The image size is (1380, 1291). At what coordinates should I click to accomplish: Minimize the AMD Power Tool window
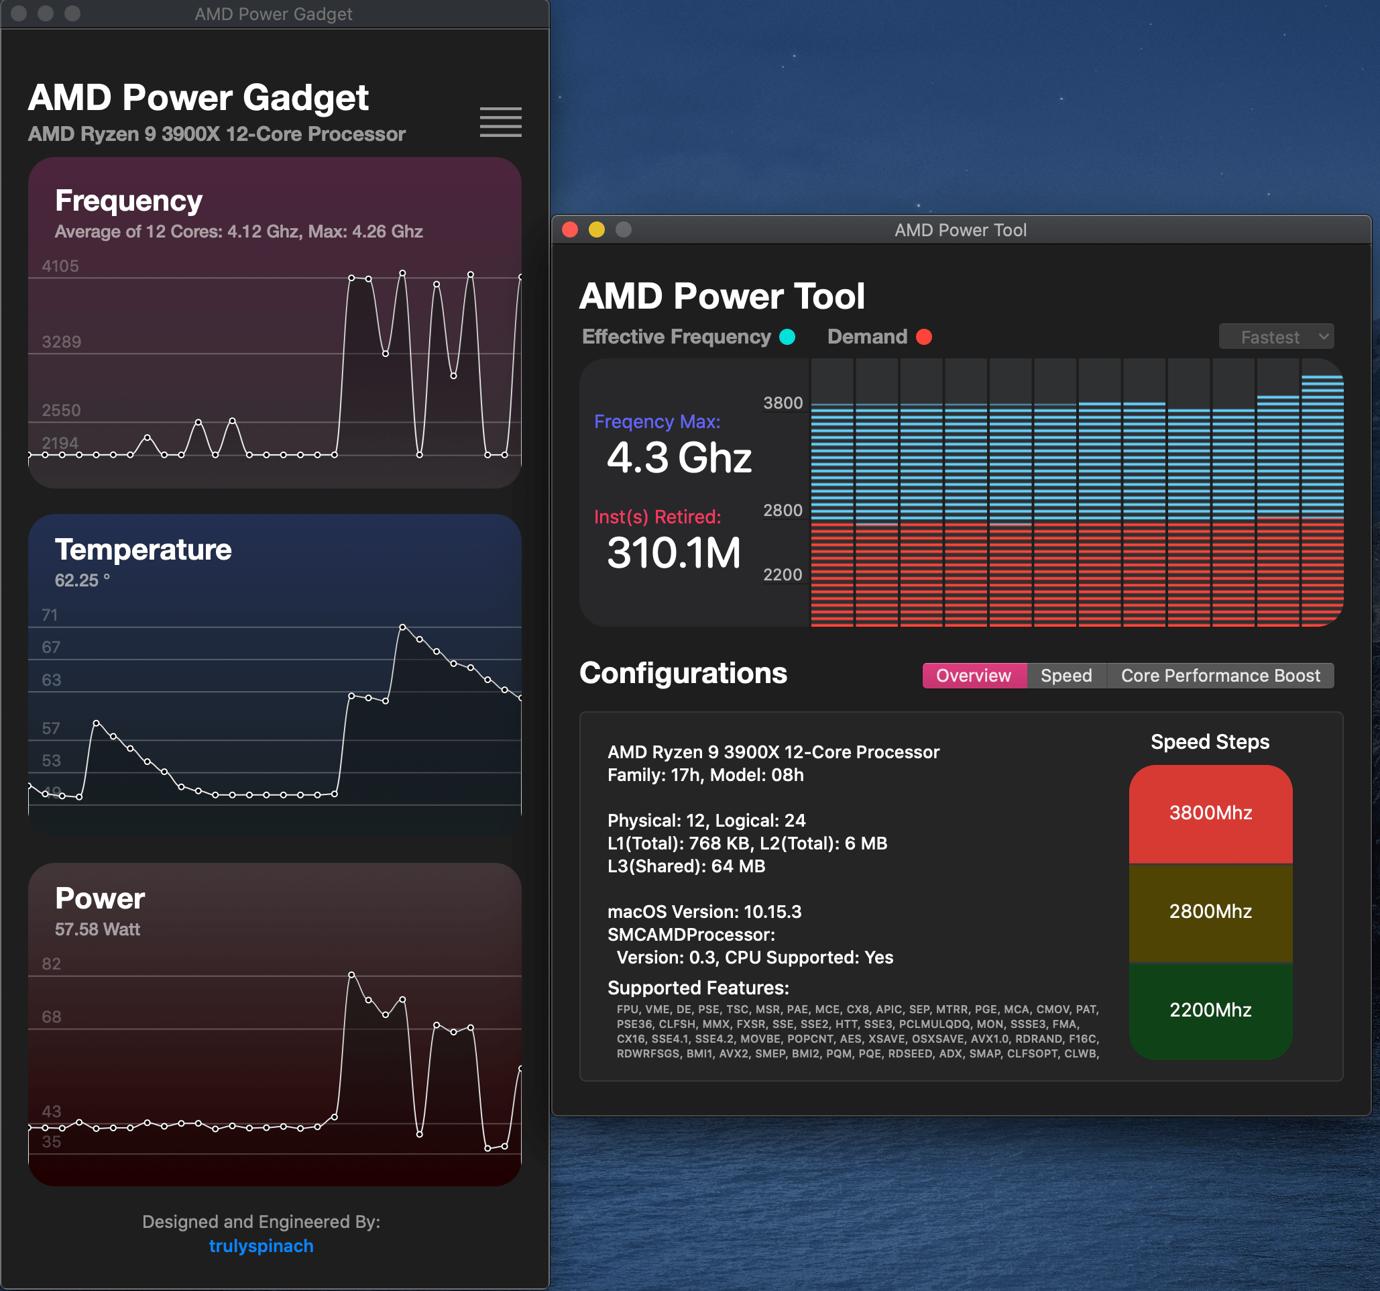pos(596,230)
